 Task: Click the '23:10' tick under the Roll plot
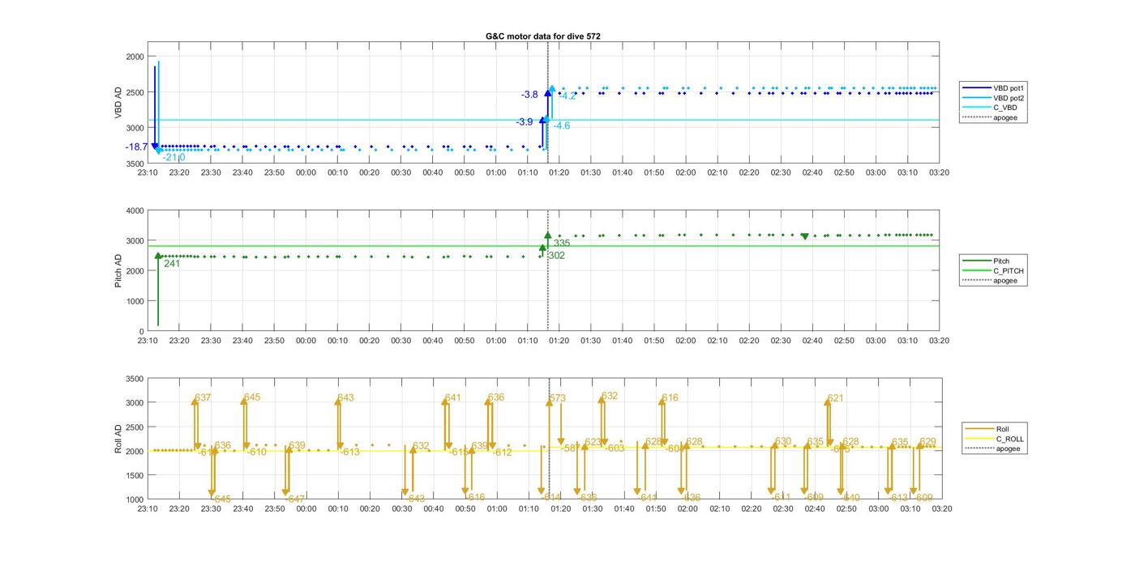point(148,509)
